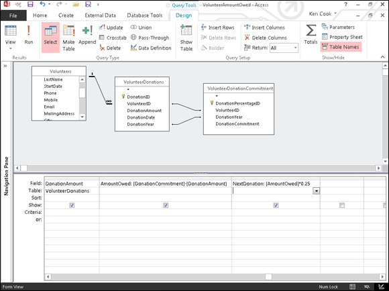Open the Property Sheet
The height and width of the screenshot is (291, 389).
click(x=342, y=37)
